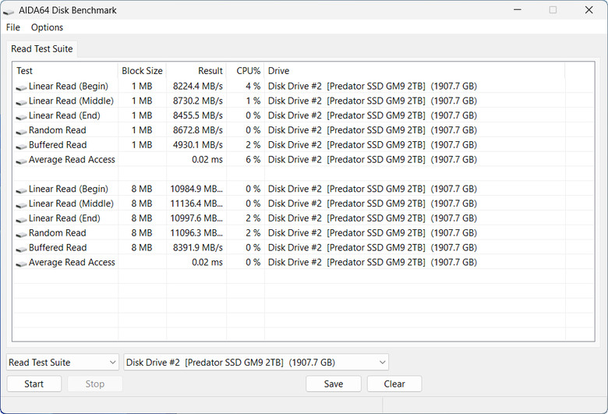
Task: Click disk icon of 8 MB Linear Read (End)
Action: tap(21, 220)
